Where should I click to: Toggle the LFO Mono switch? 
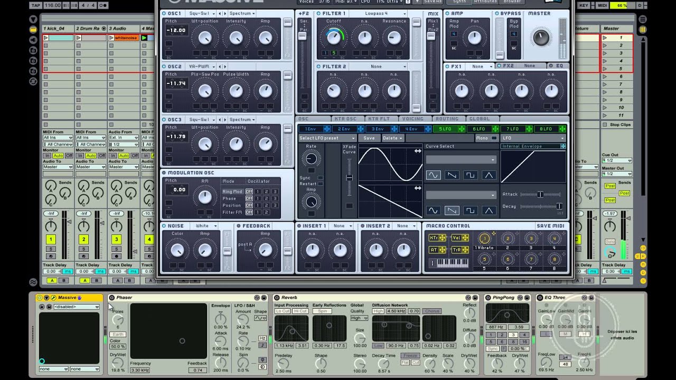494,138
